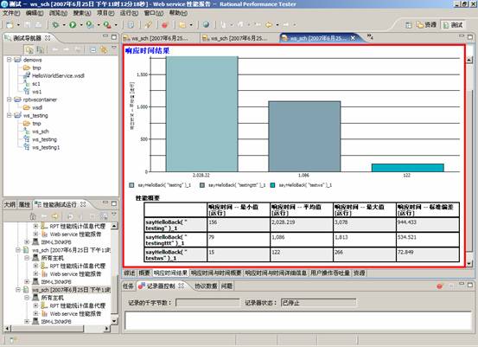The height and width of the screenshot is (347, 478).
Task: Click the globe icon in the main toolbar
Action: tap(206, 25)
